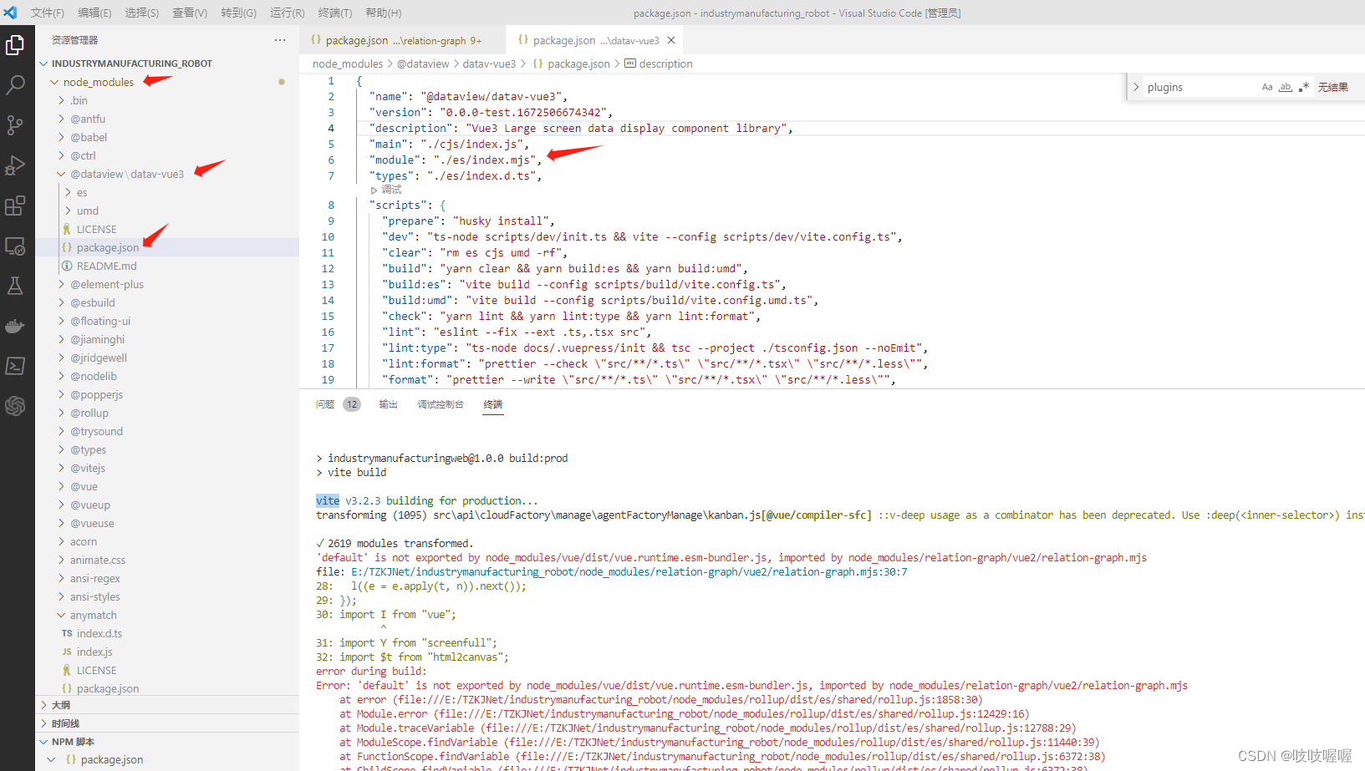
Task: Collapse the @dataview\datav-vue3 folder
Action: point(127,174)
